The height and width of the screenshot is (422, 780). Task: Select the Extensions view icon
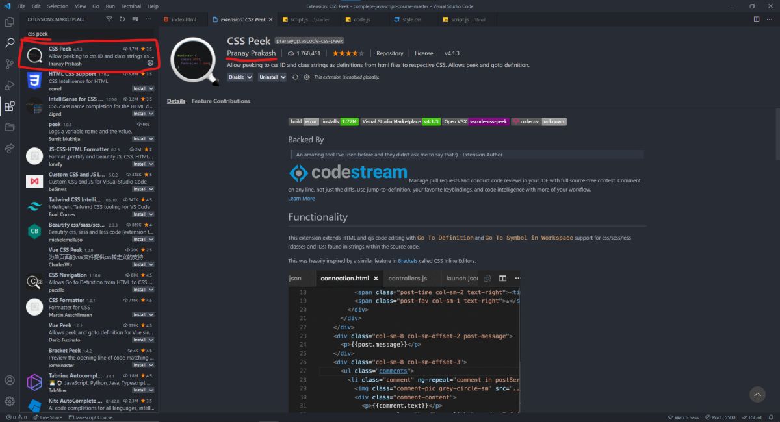(x=10, y=106)
